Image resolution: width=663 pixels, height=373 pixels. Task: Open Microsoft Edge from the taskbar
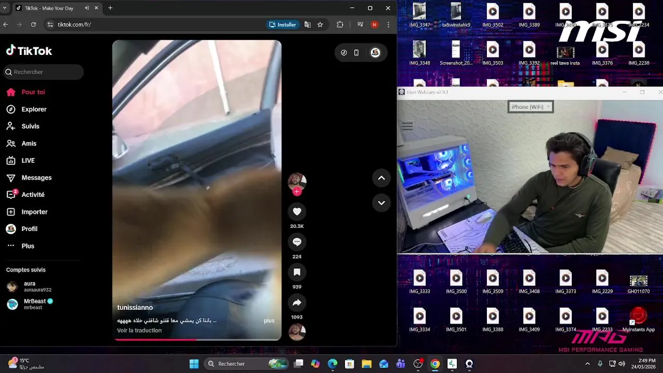click(x=333, y=364)
